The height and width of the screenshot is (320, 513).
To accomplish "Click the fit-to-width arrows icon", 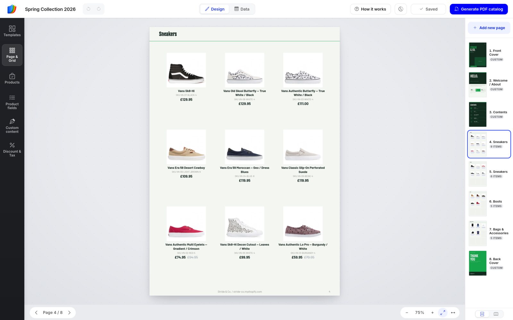I will [453, 313].
